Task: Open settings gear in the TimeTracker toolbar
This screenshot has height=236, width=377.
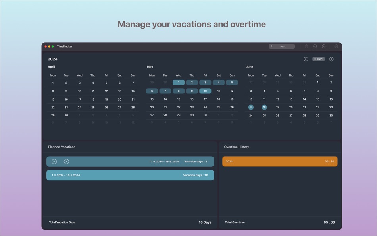Action: point(336,46)
